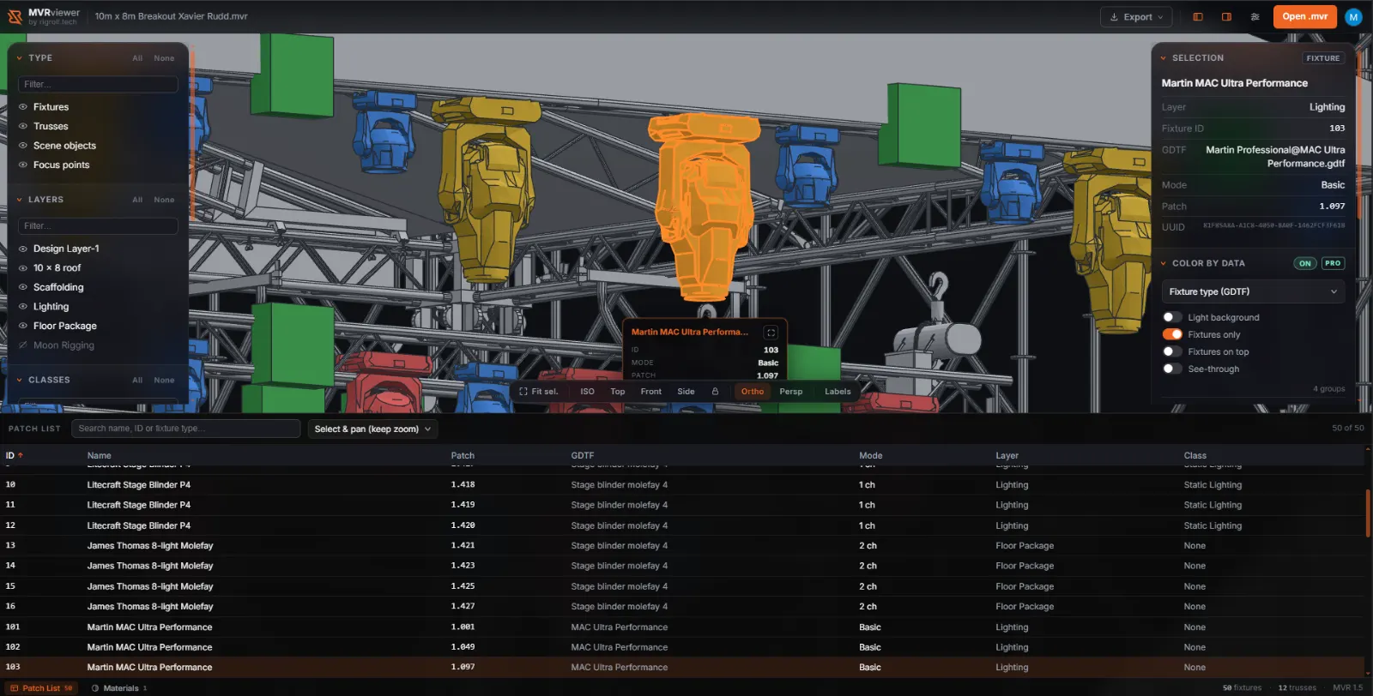Select the fixture row with ID 101
The width and height of the screenshot is (1373, 696).
tap(683, 627)
